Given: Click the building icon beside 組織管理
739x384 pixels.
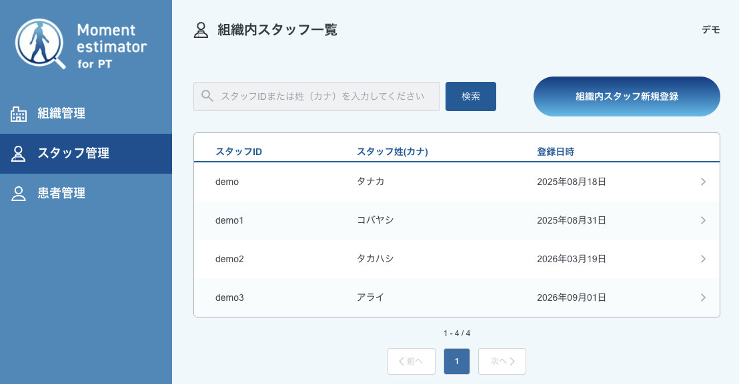Looking at the screenshot, I should point(19,114).
